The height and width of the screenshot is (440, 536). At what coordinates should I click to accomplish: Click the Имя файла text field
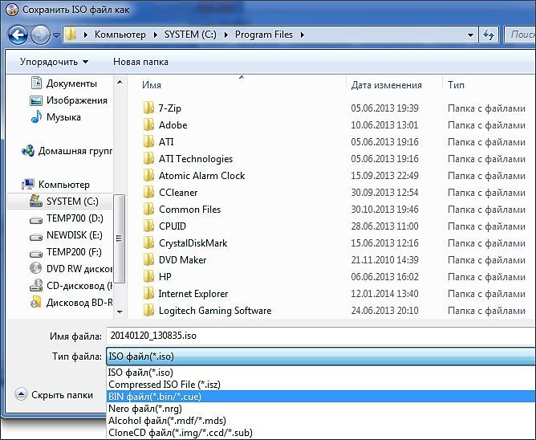tap(321, 336)
